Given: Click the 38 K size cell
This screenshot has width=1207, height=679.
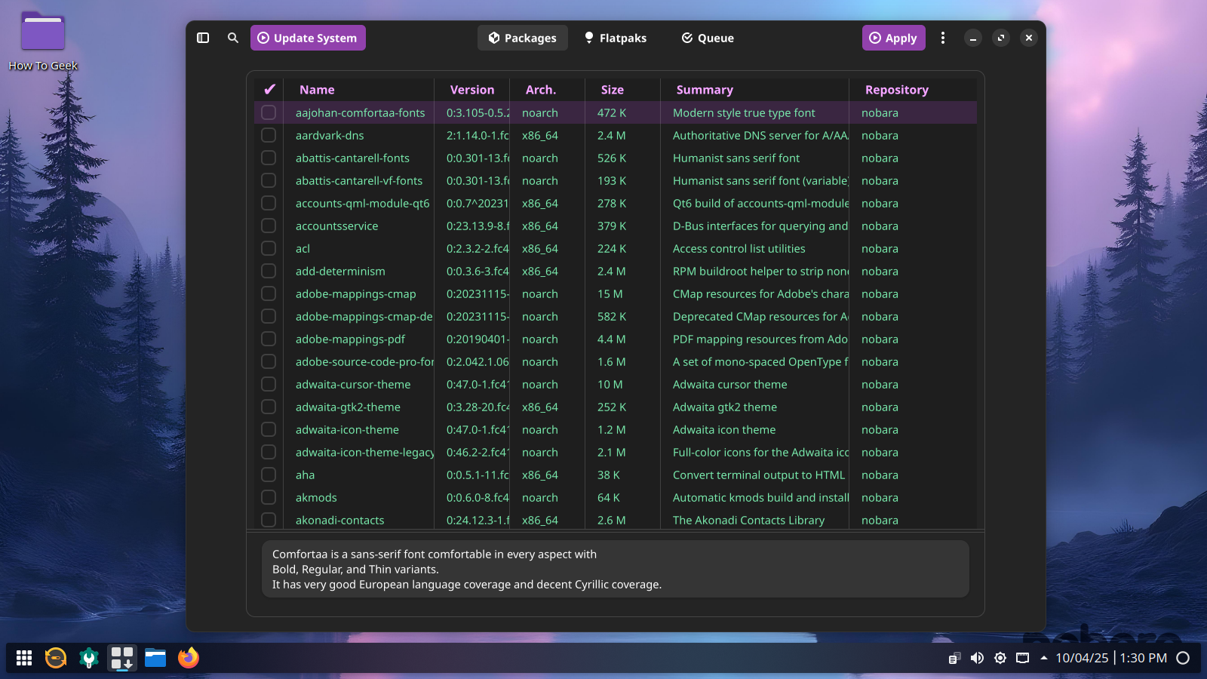Looking at the screenshot, I should [x=609, y=475].
